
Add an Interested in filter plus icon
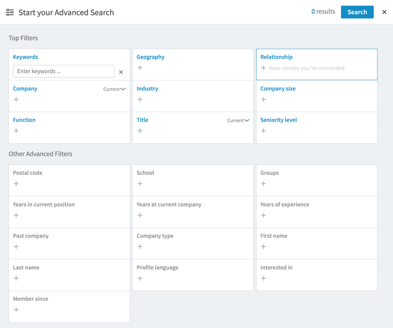pos(263,279)
